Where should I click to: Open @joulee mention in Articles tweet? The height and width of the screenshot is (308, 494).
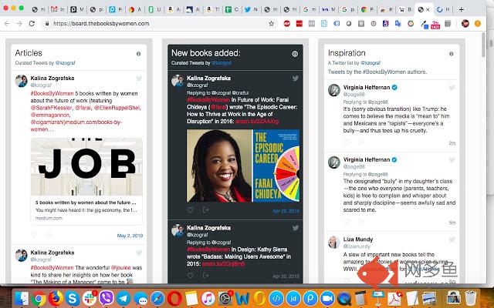click(x=120, y=268)
